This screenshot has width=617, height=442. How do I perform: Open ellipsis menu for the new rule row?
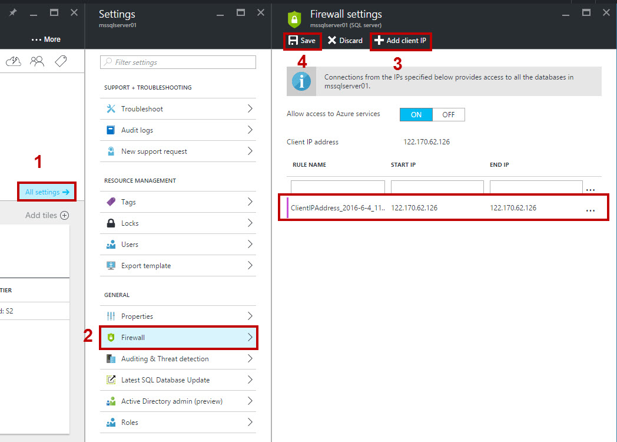[591, 190]
